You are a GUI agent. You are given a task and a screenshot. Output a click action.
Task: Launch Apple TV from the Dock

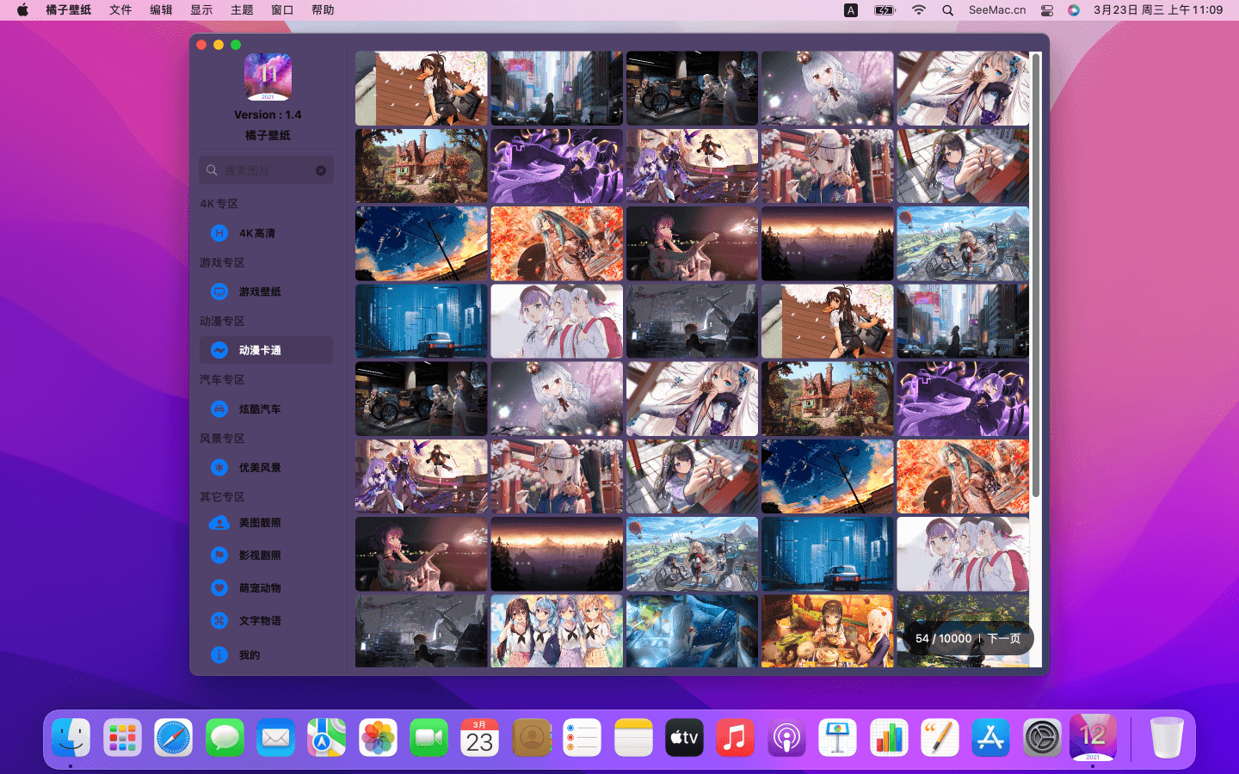tap(685, 738)
